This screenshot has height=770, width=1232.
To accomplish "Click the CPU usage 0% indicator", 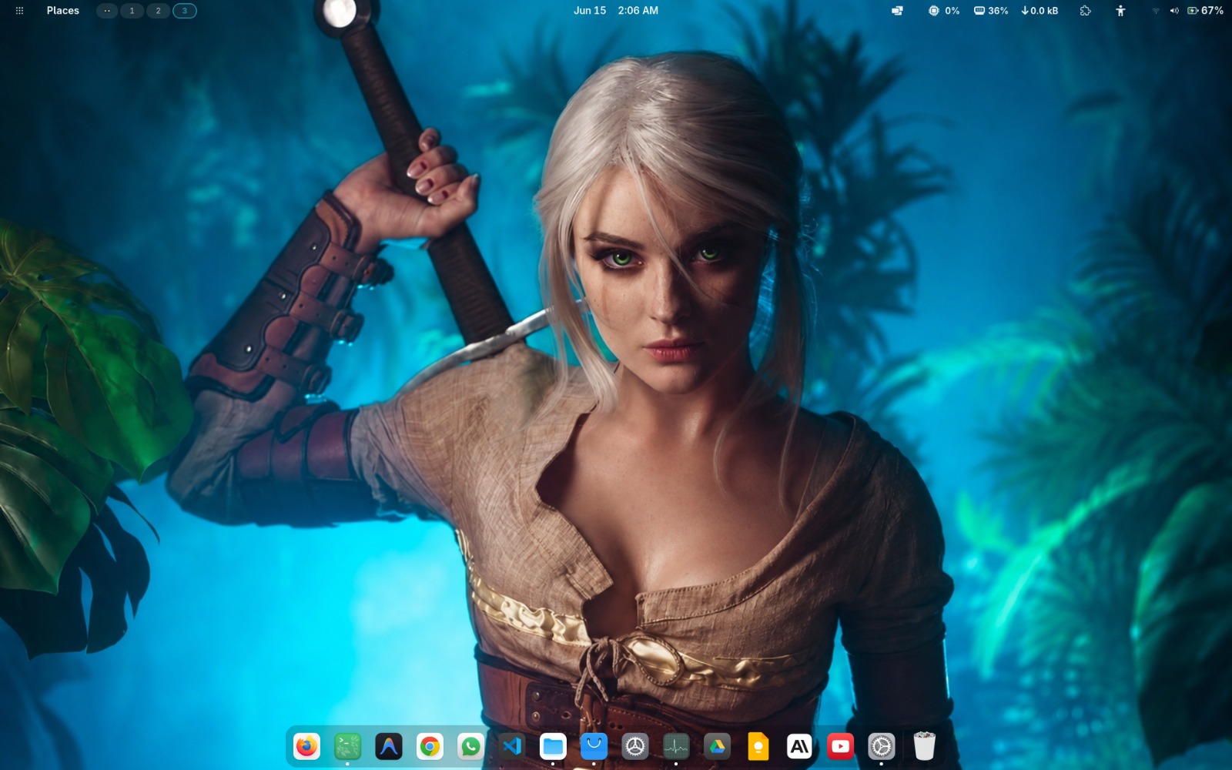I will tap(944, 11).
